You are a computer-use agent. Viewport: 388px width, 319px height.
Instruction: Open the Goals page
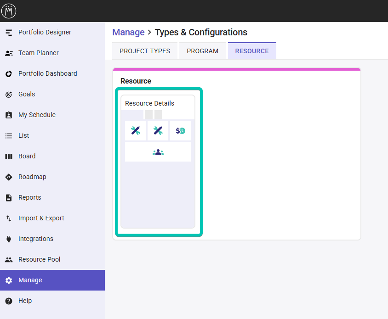52,95
